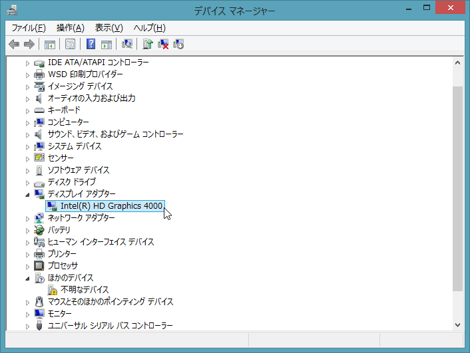
Task: Click the Help question mark toolbar icon
Action: click(x=91, y=45)
